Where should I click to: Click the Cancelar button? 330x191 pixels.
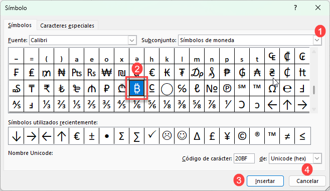307,181
